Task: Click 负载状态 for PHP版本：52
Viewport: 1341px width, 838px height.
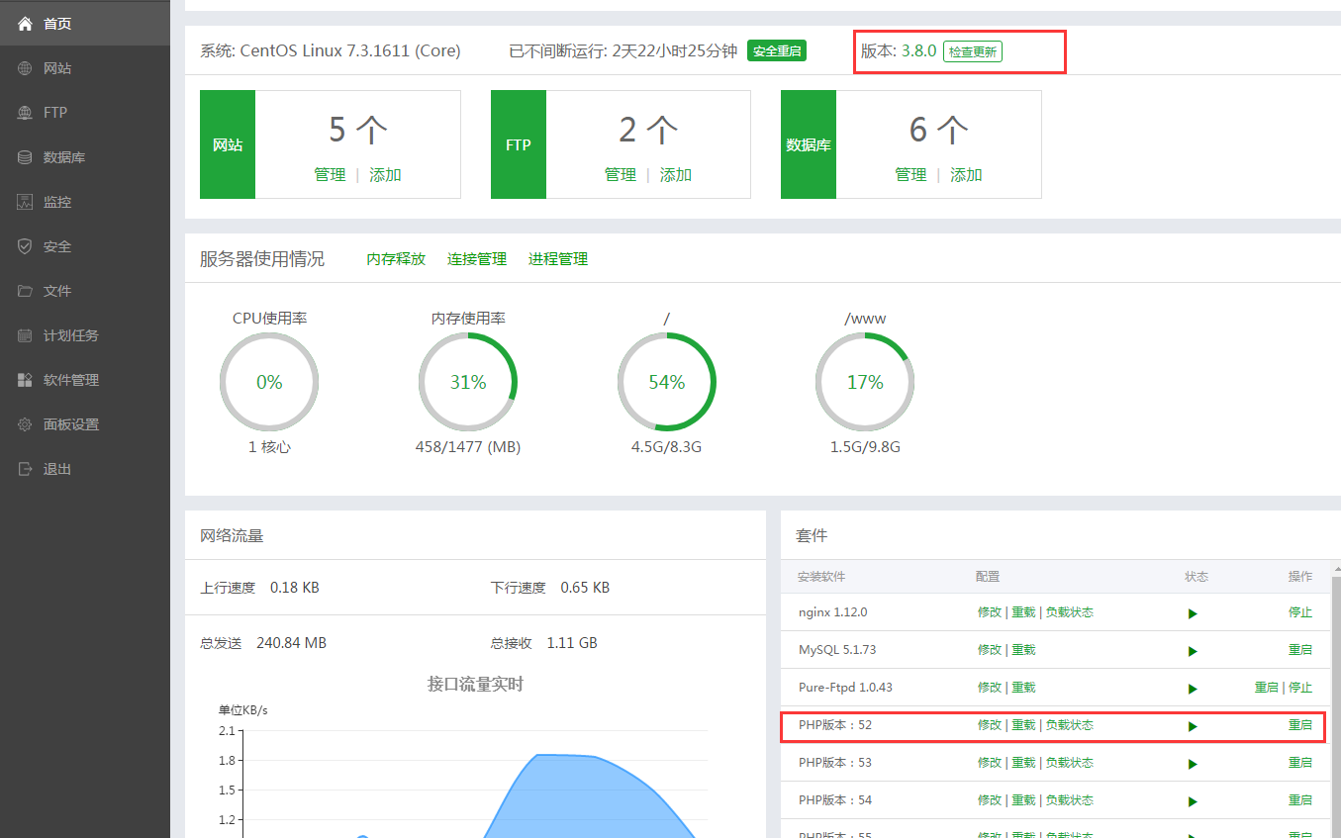Action: click(1070, 725)
